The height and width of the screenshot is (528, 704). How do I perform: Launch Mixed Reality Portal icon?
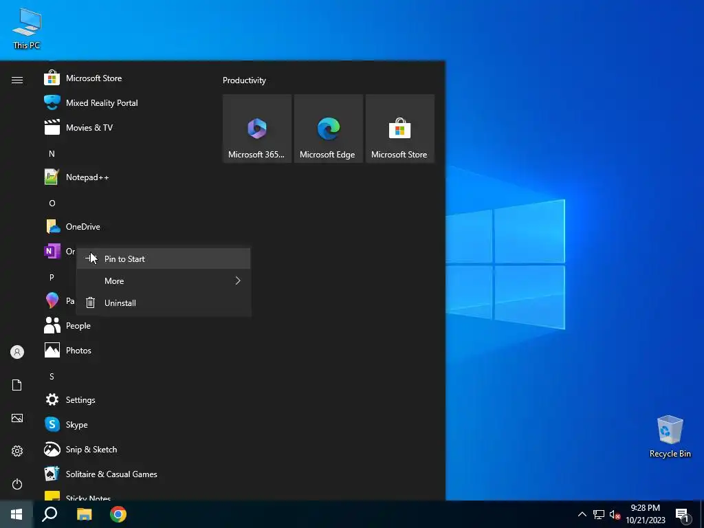coord(52,103)
